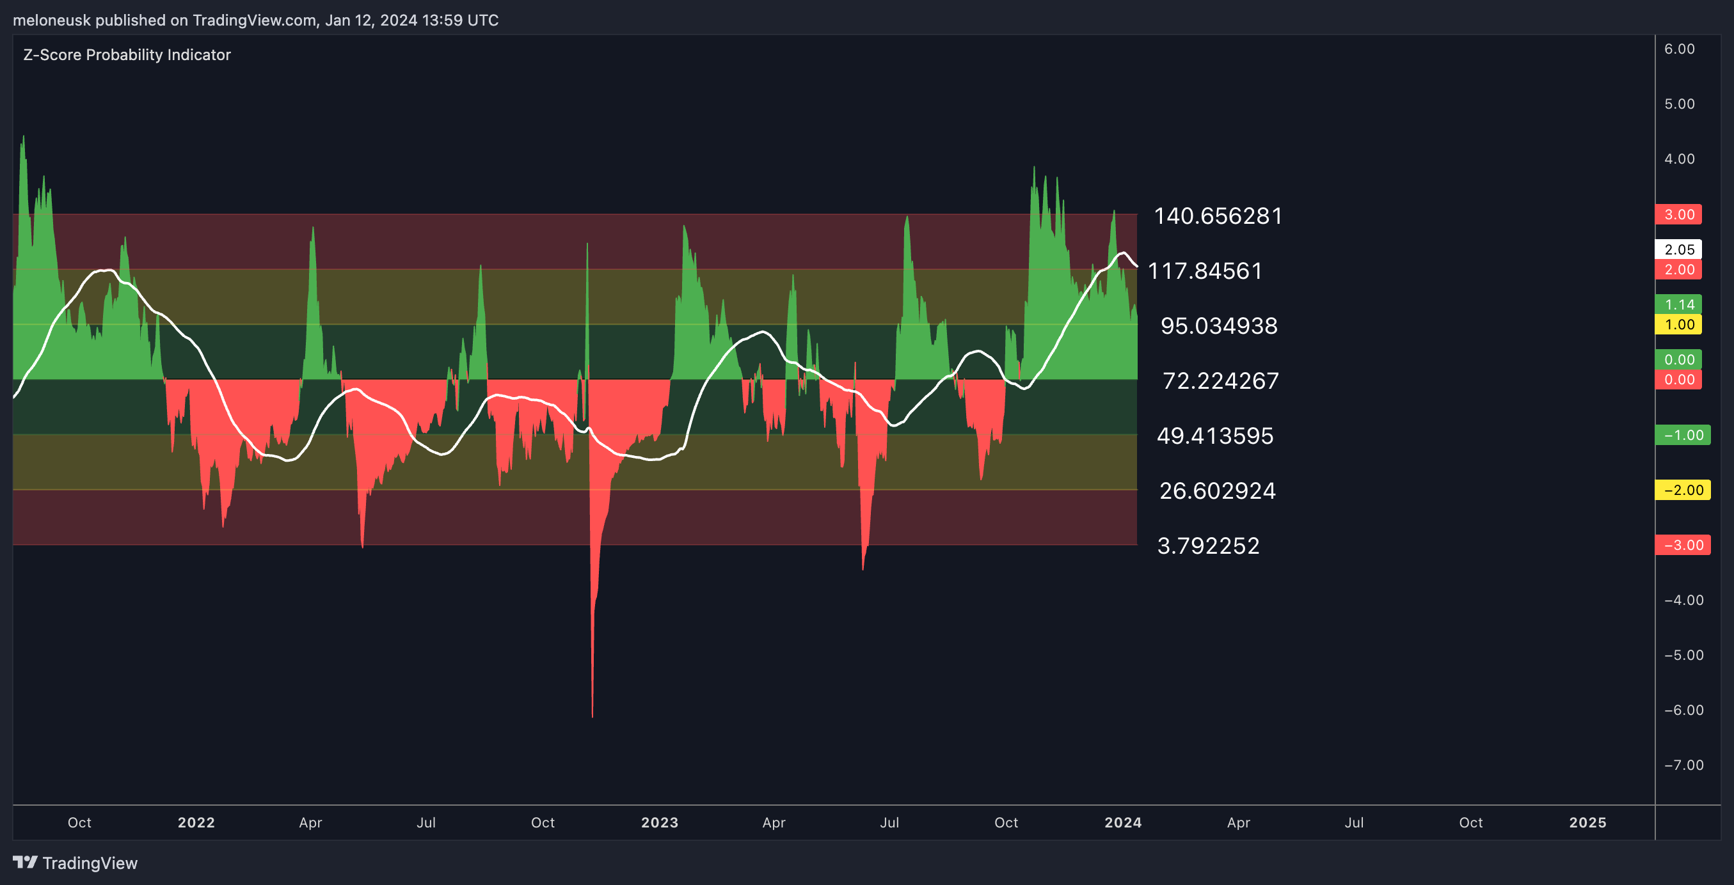The width and height of the screenshot is (1734, 885).
Task: Click the published by meloneusk header text
Action: [x=256, y=20]
